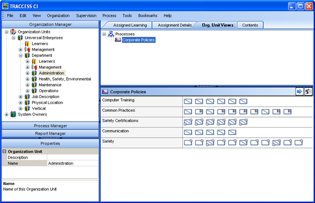Collapse the Organization Unit properties group
The height and width of the screenshot is (203, 315).
tap(4, 151)
